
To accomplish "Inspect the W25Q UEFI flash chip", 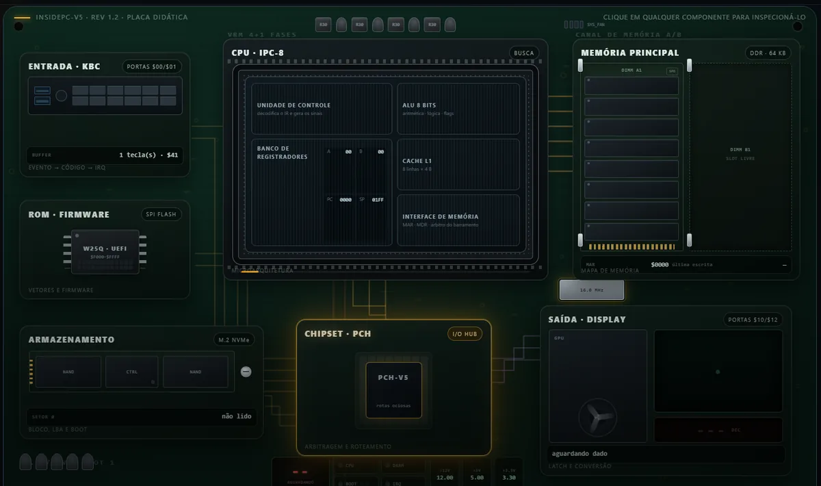I will click(x=105, y=251).
